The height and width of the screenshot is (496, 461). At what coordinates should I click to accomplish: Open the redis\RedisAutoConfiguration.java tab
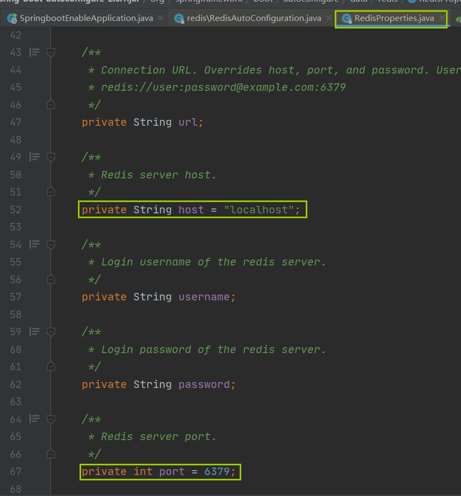click(254, 18)
